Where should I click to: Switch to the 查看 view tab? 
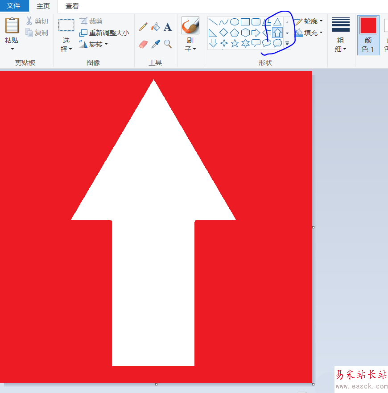click(x=72, y=6)
